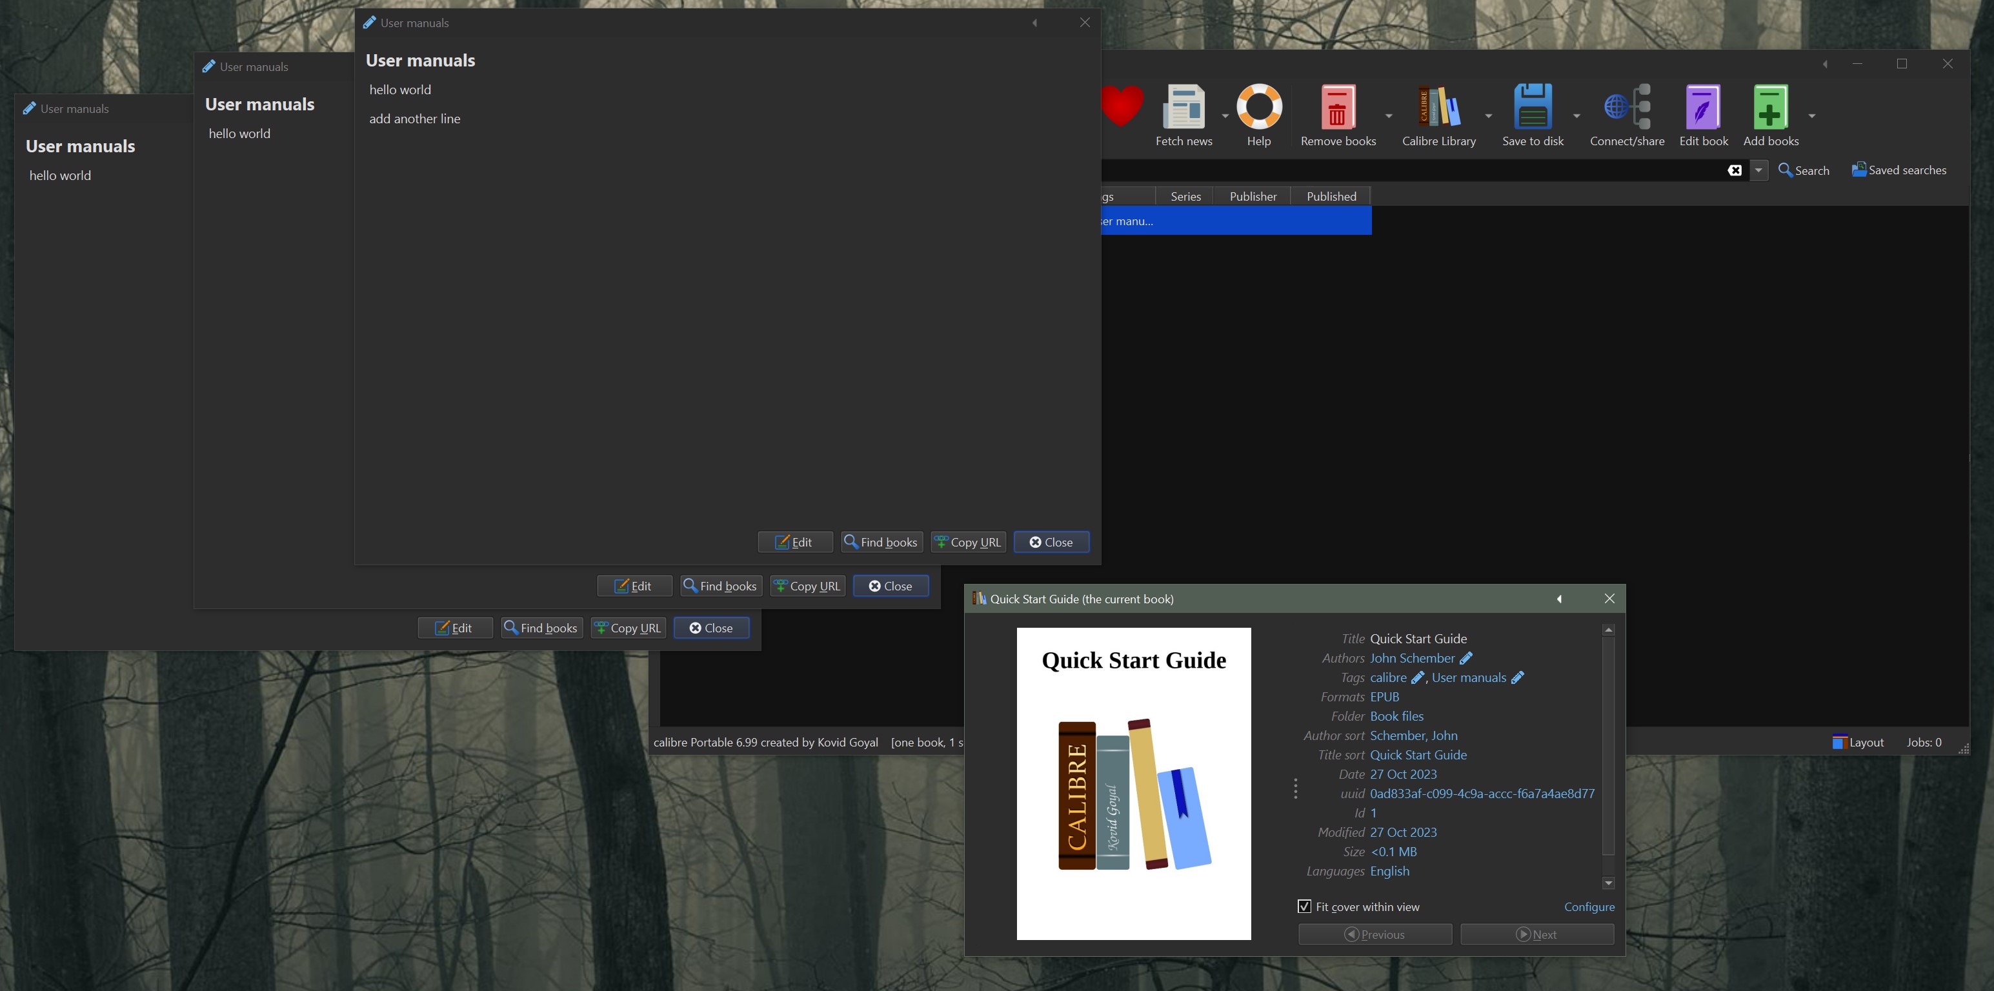Click the Fetch news toolbar icon
Viewport: 1994px width, 991px height.
(1183, 107)
